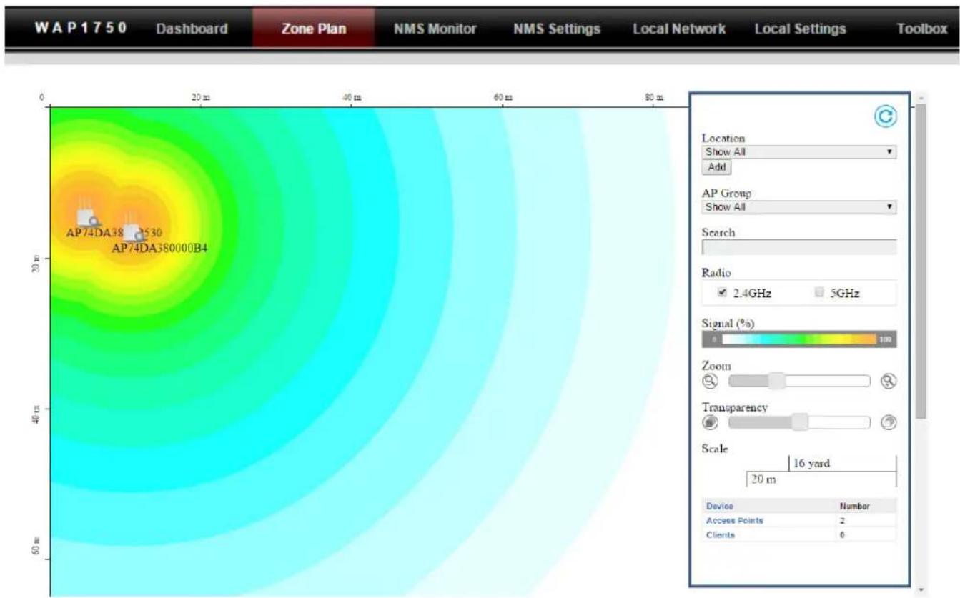This screenshot has height=598, width=960.
Task: Click the Search input field
Action: tap(799, 248)
